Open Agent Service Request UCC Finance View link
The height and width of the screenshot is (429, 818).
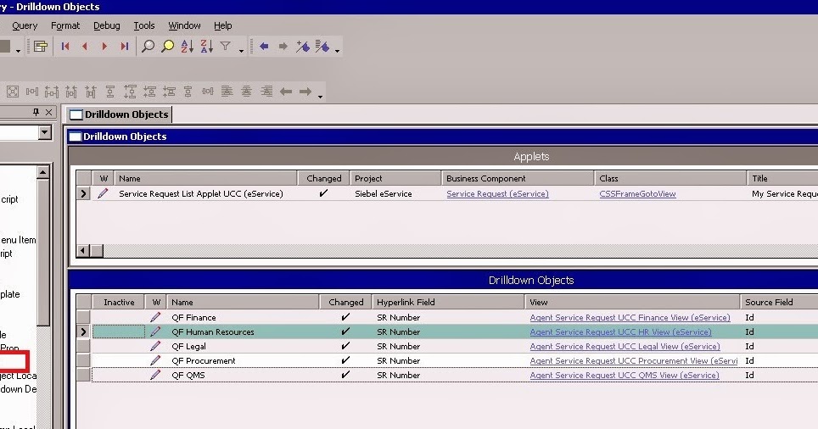click(x=630, y=317)
